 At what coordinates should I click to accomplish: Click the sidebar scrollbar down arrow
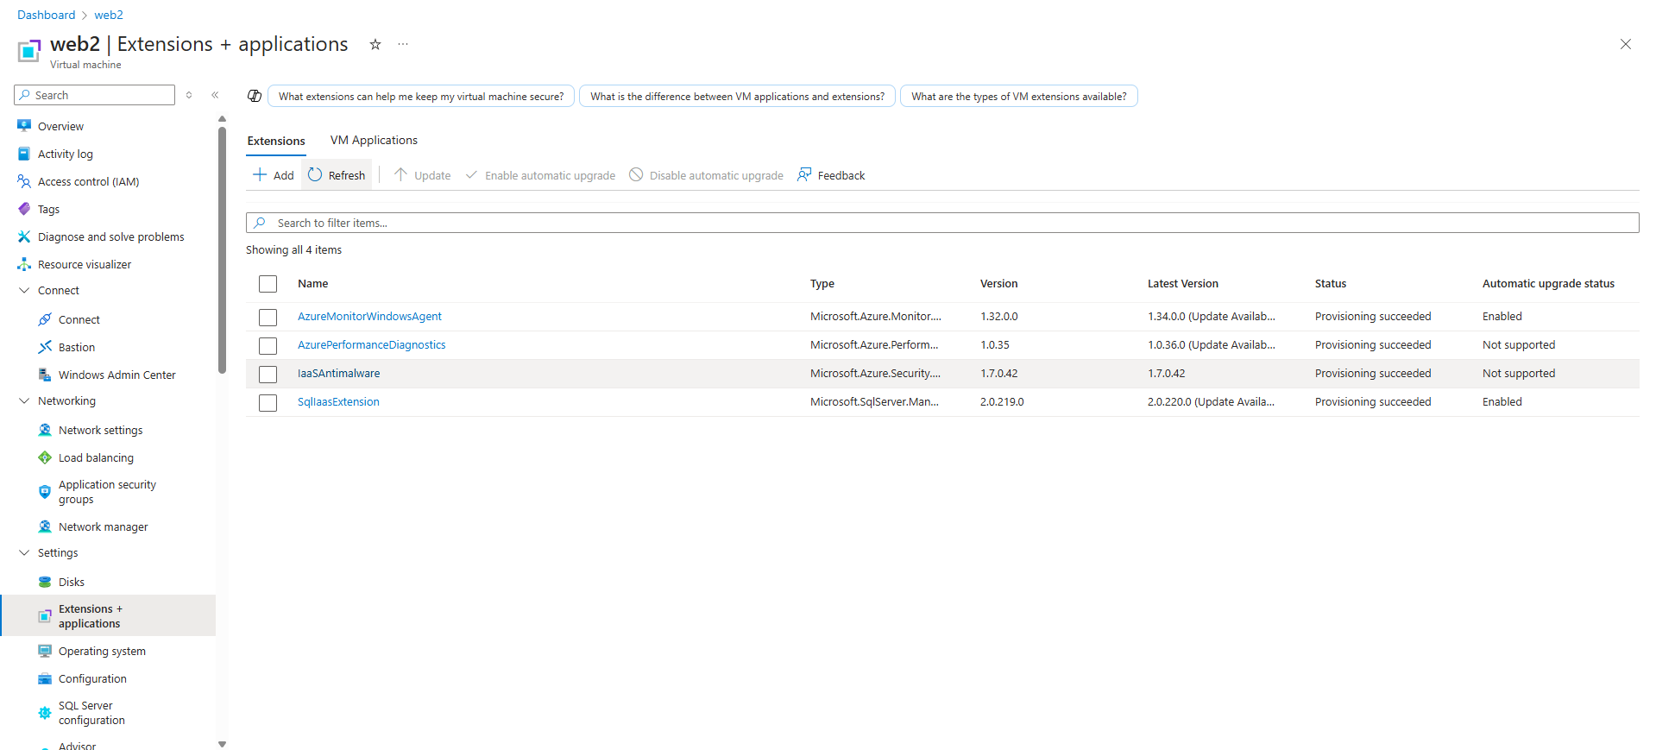[x=223, y=744]
